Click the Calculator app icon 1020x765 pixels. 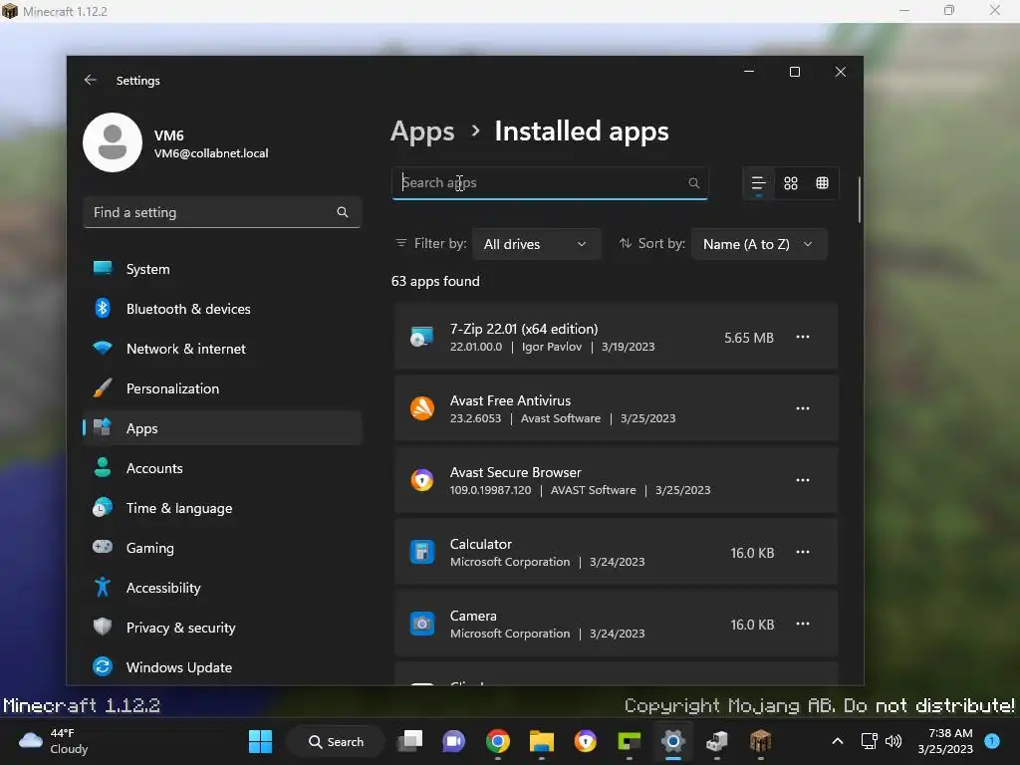click(x=421, y=552)
